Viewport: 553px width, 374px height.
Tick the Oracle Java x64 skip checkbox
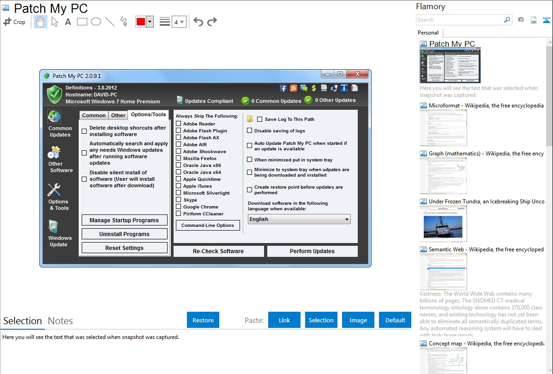click(x=179, y=172)
